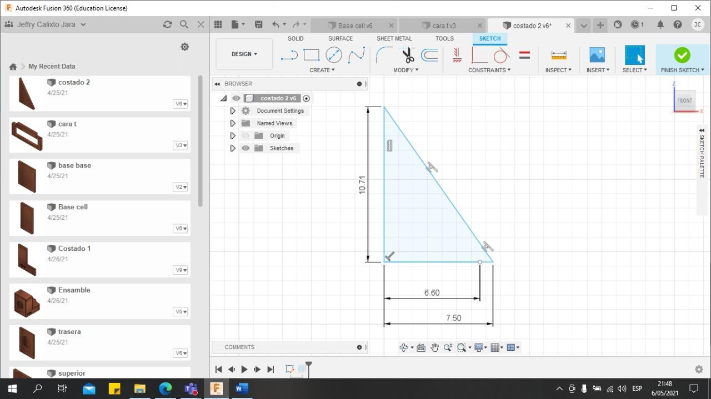Expand Sketches node
The width and height of the screenshot is (711, 399).
233,148
